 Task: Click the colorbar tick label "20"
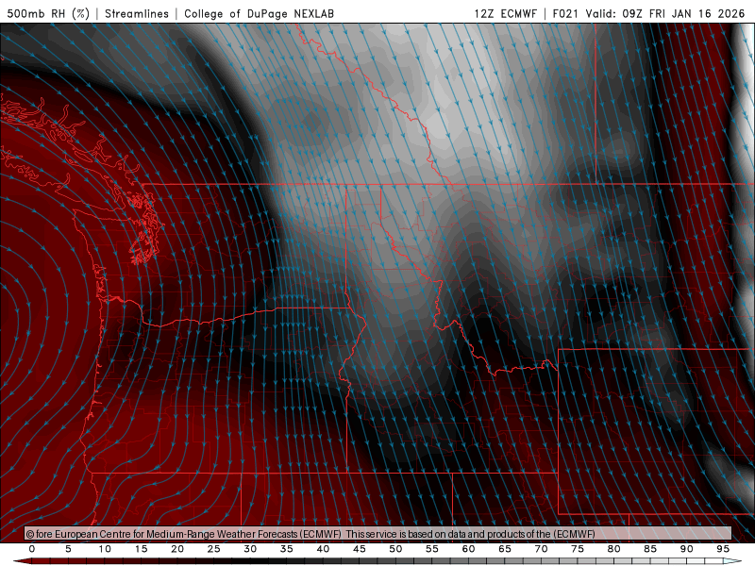(x=177, y=549)
